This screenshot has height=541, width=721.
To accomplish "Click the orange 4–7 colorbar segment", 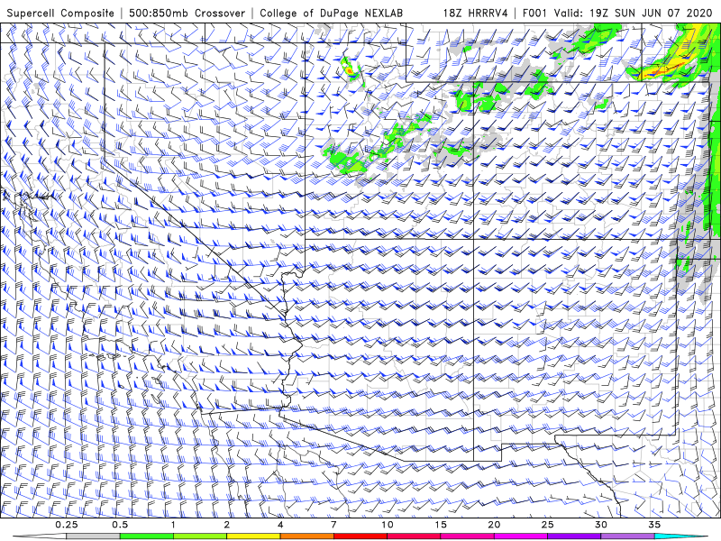I will pos(306,536).
